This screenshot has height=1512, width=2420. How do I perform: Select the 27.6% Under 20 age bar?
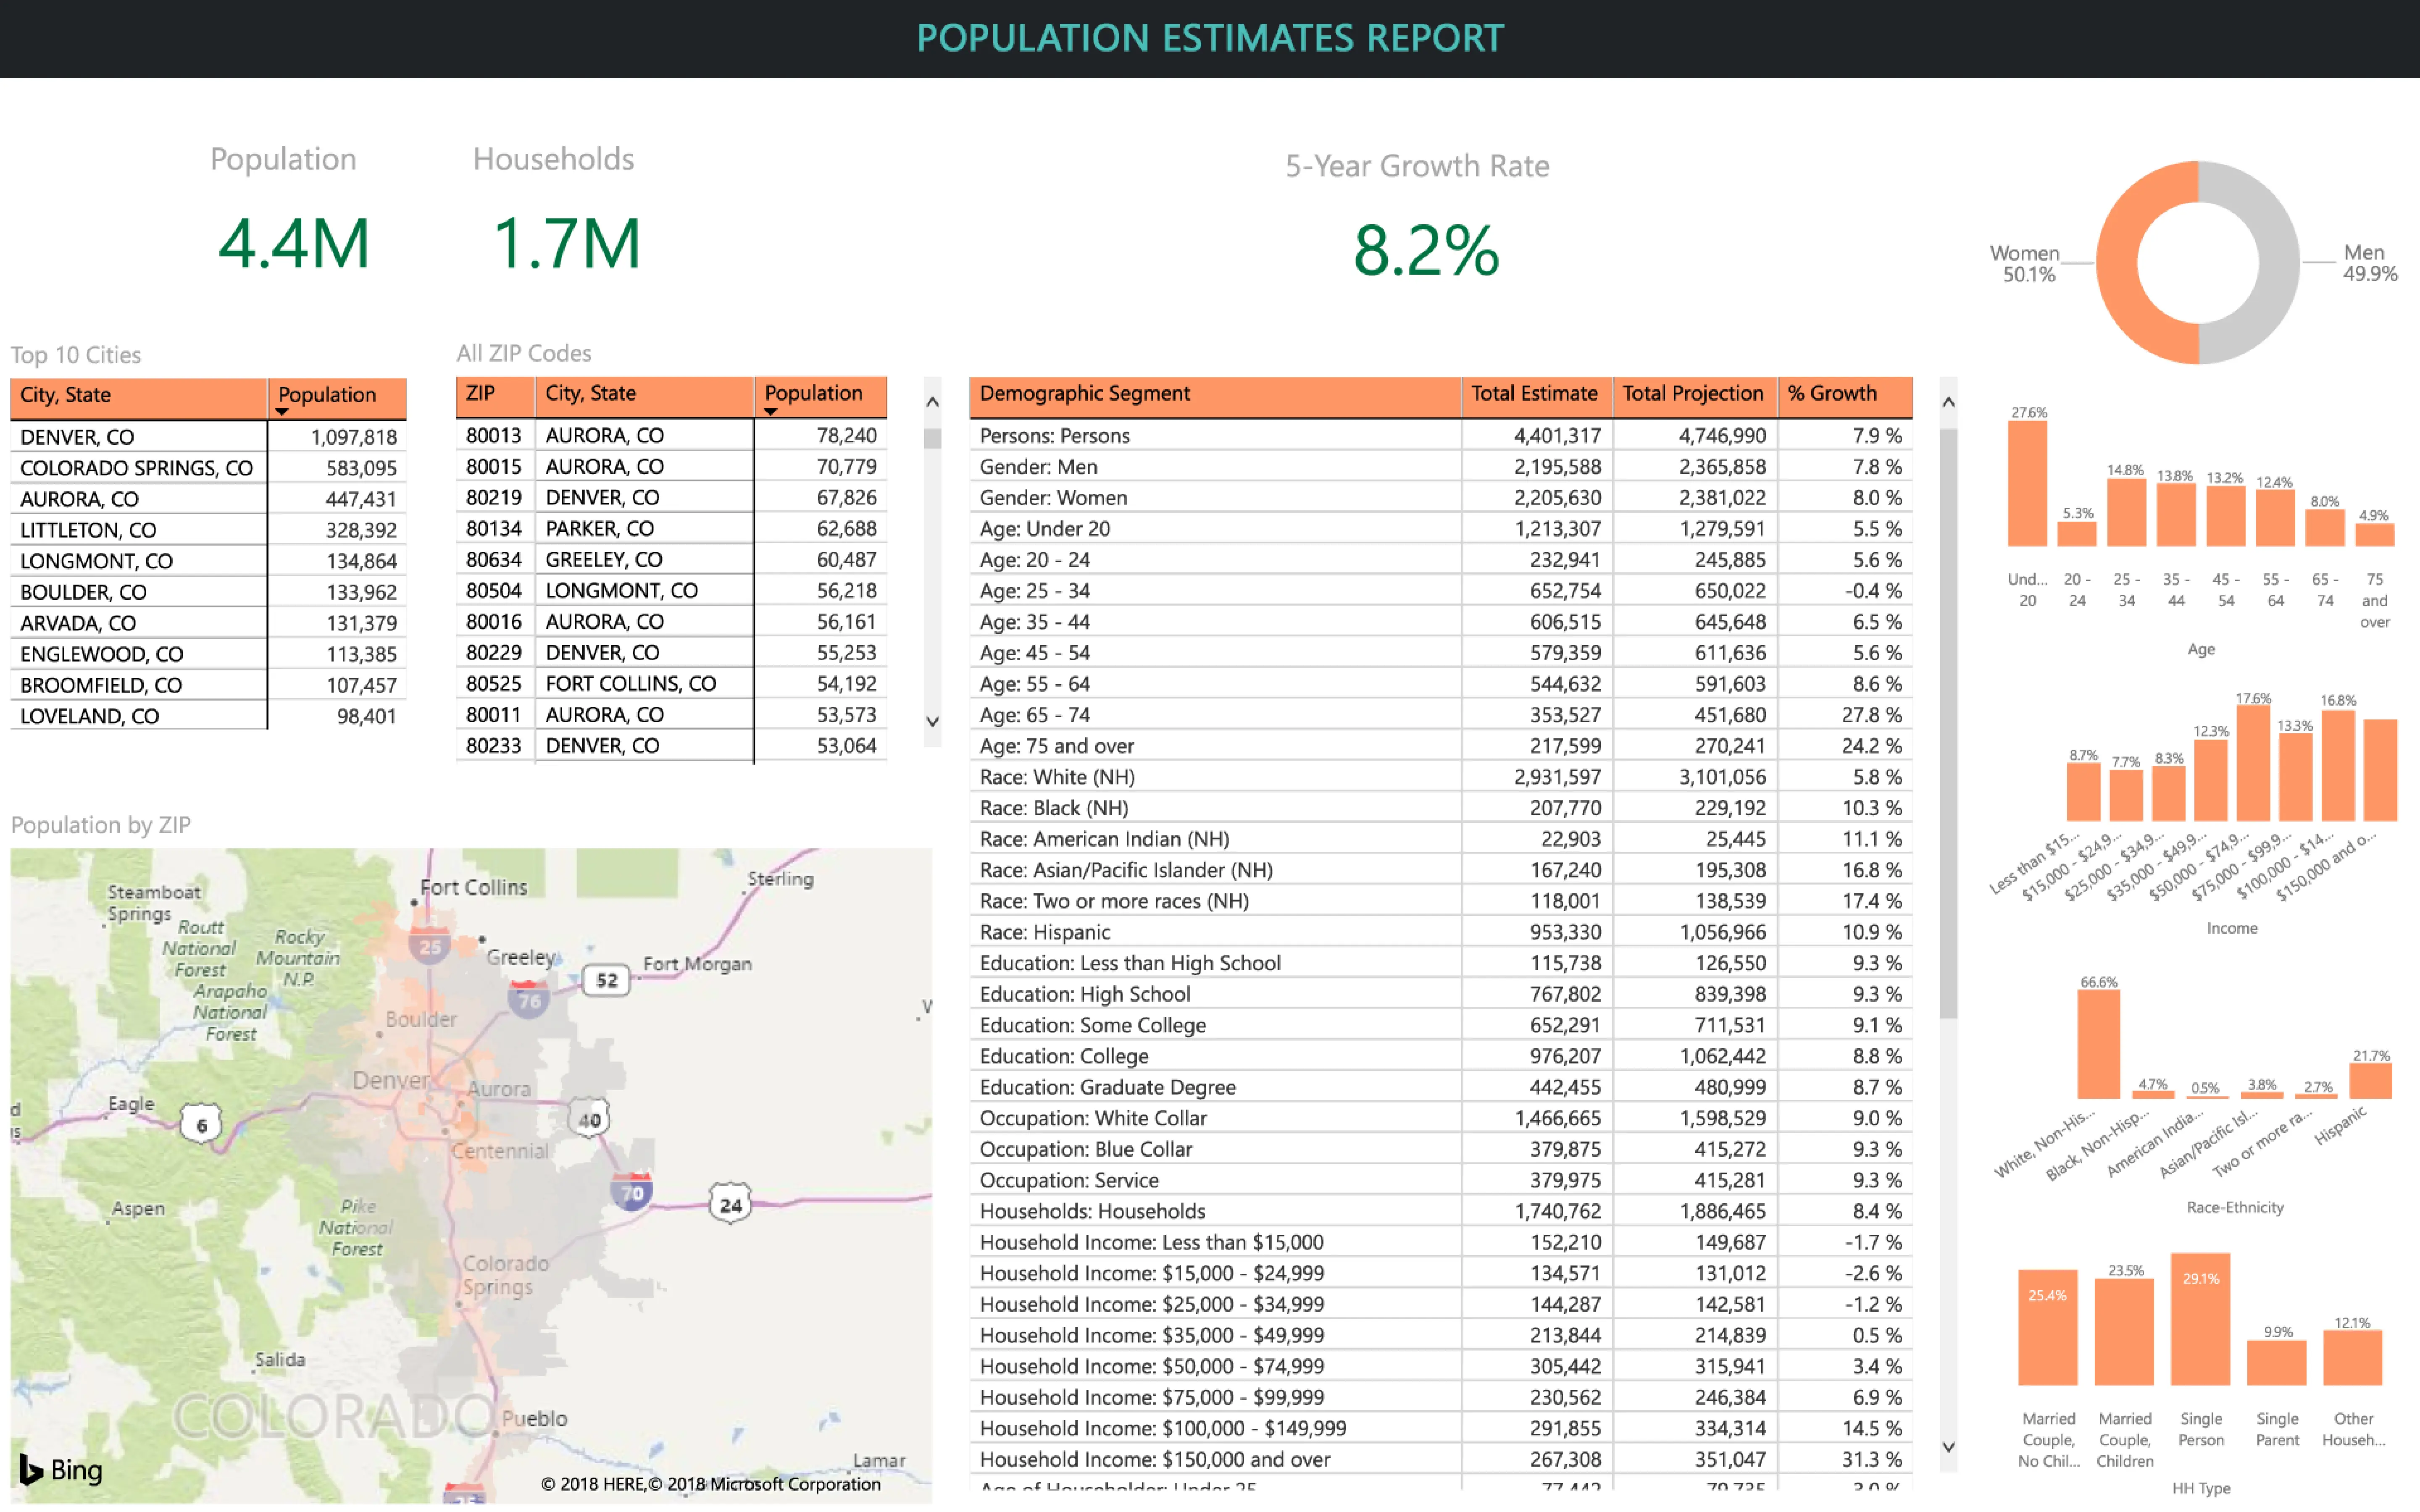[2027, 483]
